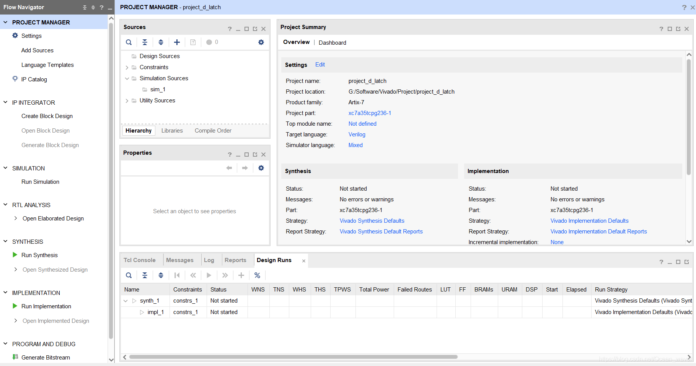Click Generate Bitstream icon

15,357
